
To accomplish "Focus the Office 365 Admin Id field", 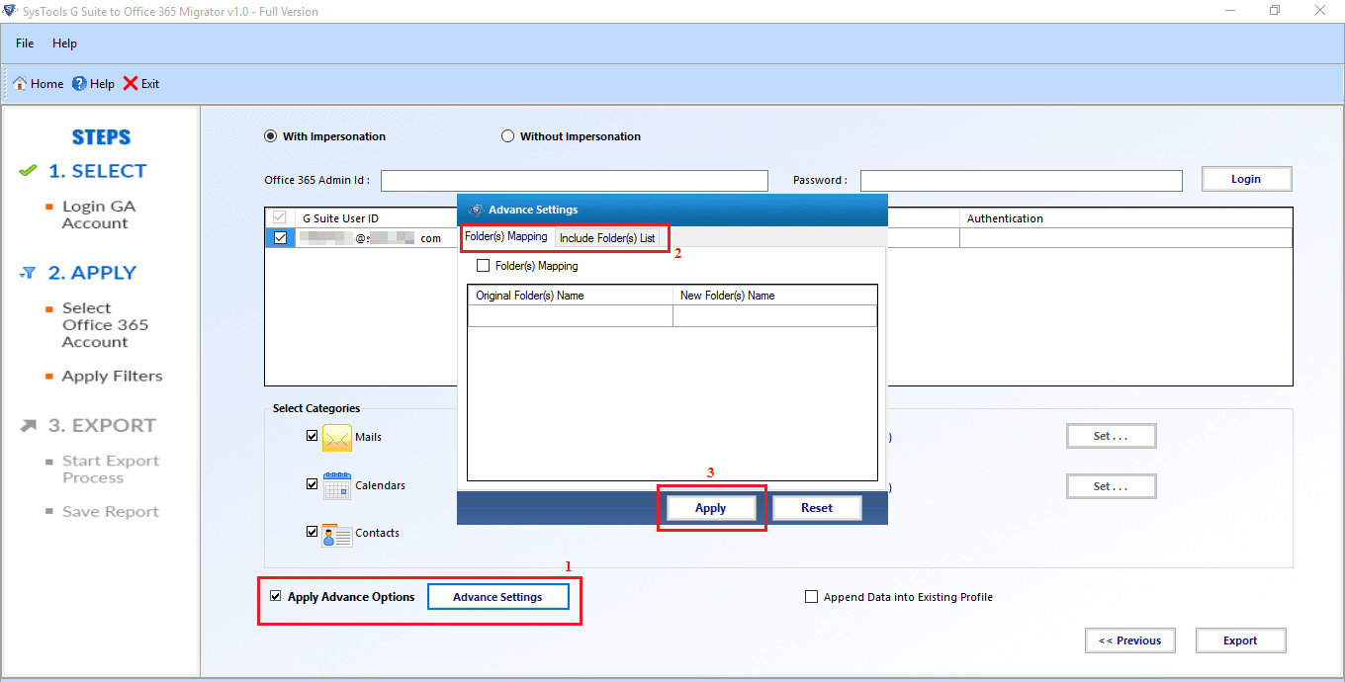I will tap(575, 181).
